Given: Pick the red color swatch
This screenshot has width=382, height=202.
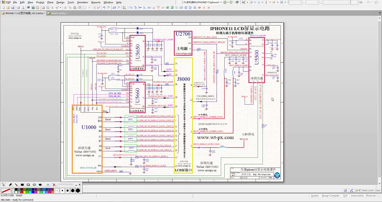Looking at the screenshot, I should (22, 192).
